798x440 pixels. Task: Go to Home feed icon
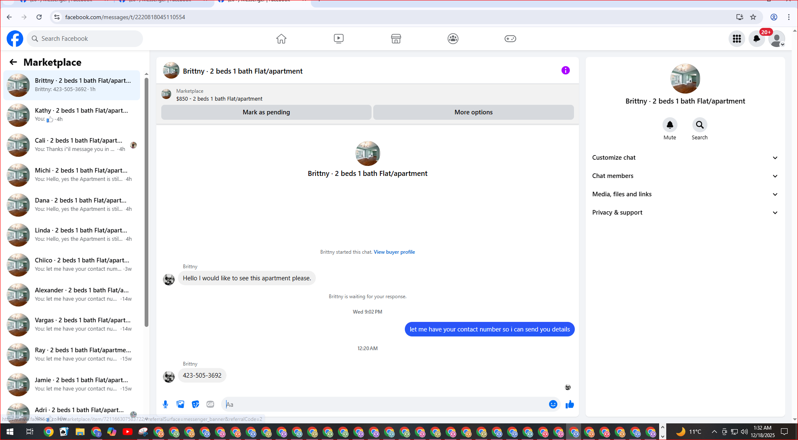(x=281, y=39)
